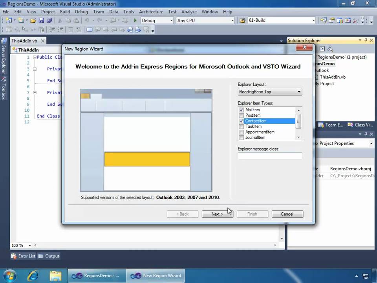
Task: Check the AppointmentItem checkbox
Action: 241,132
